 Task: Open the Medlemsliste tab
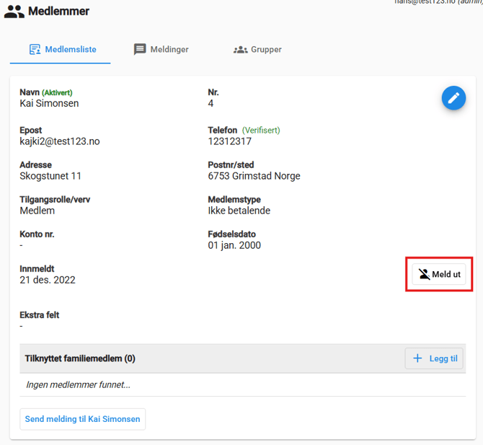70,50
